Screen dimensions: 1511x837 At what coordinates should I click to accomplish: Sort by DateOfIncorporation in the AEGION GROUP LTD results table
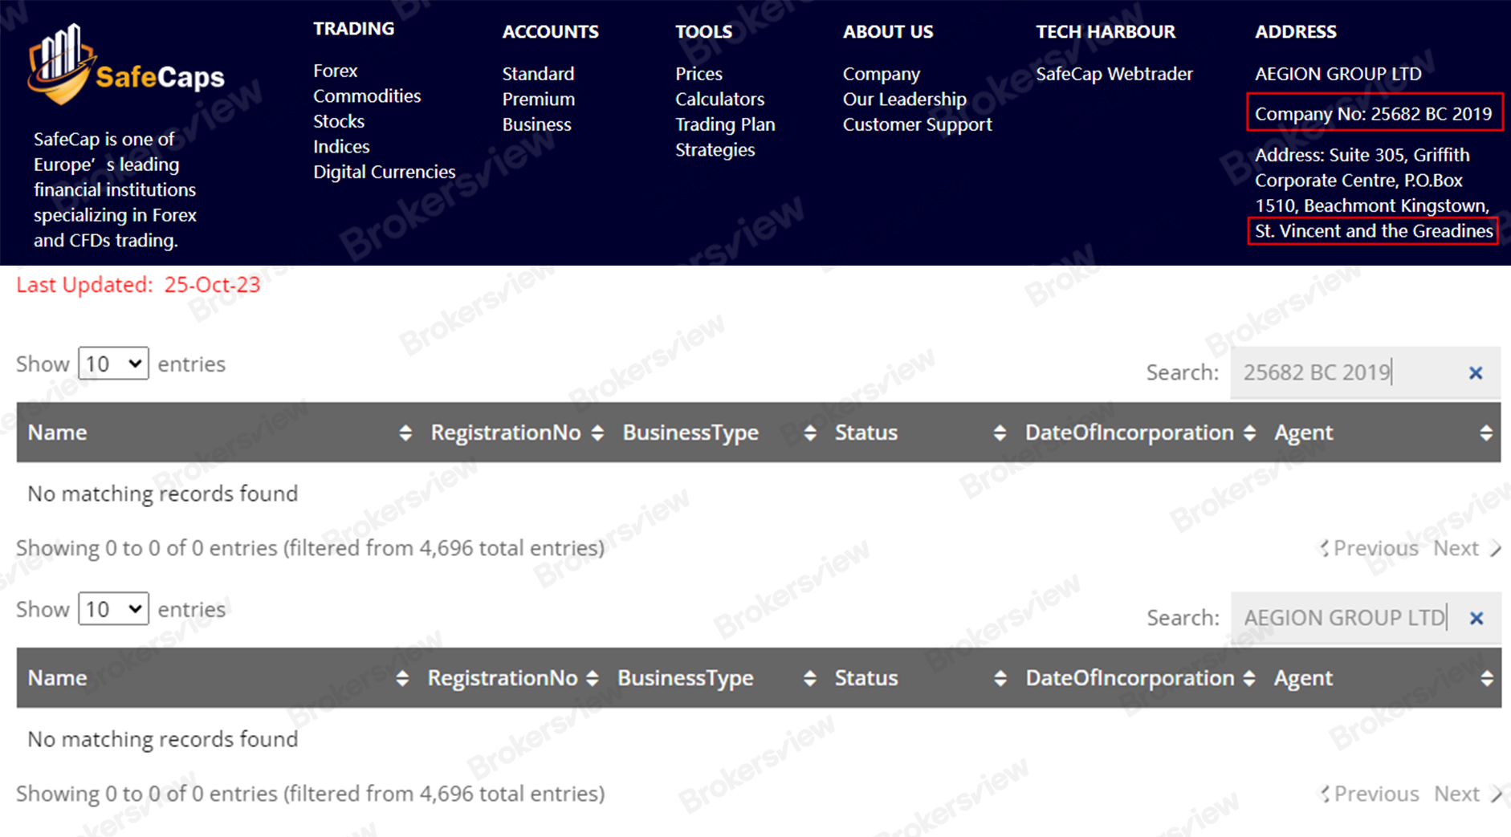[1249, 679]
